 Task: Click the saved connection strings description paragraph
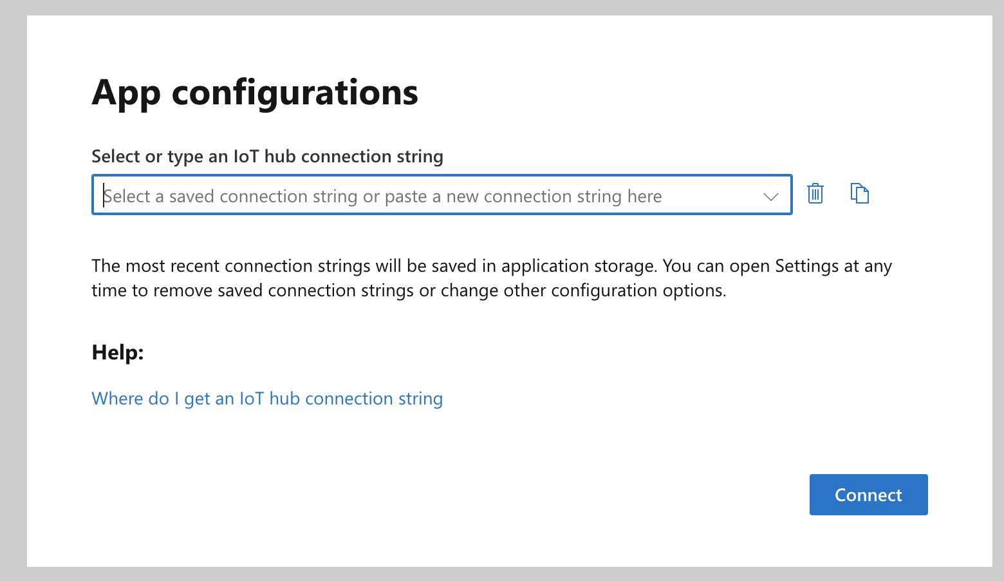[x=492, y=278]
